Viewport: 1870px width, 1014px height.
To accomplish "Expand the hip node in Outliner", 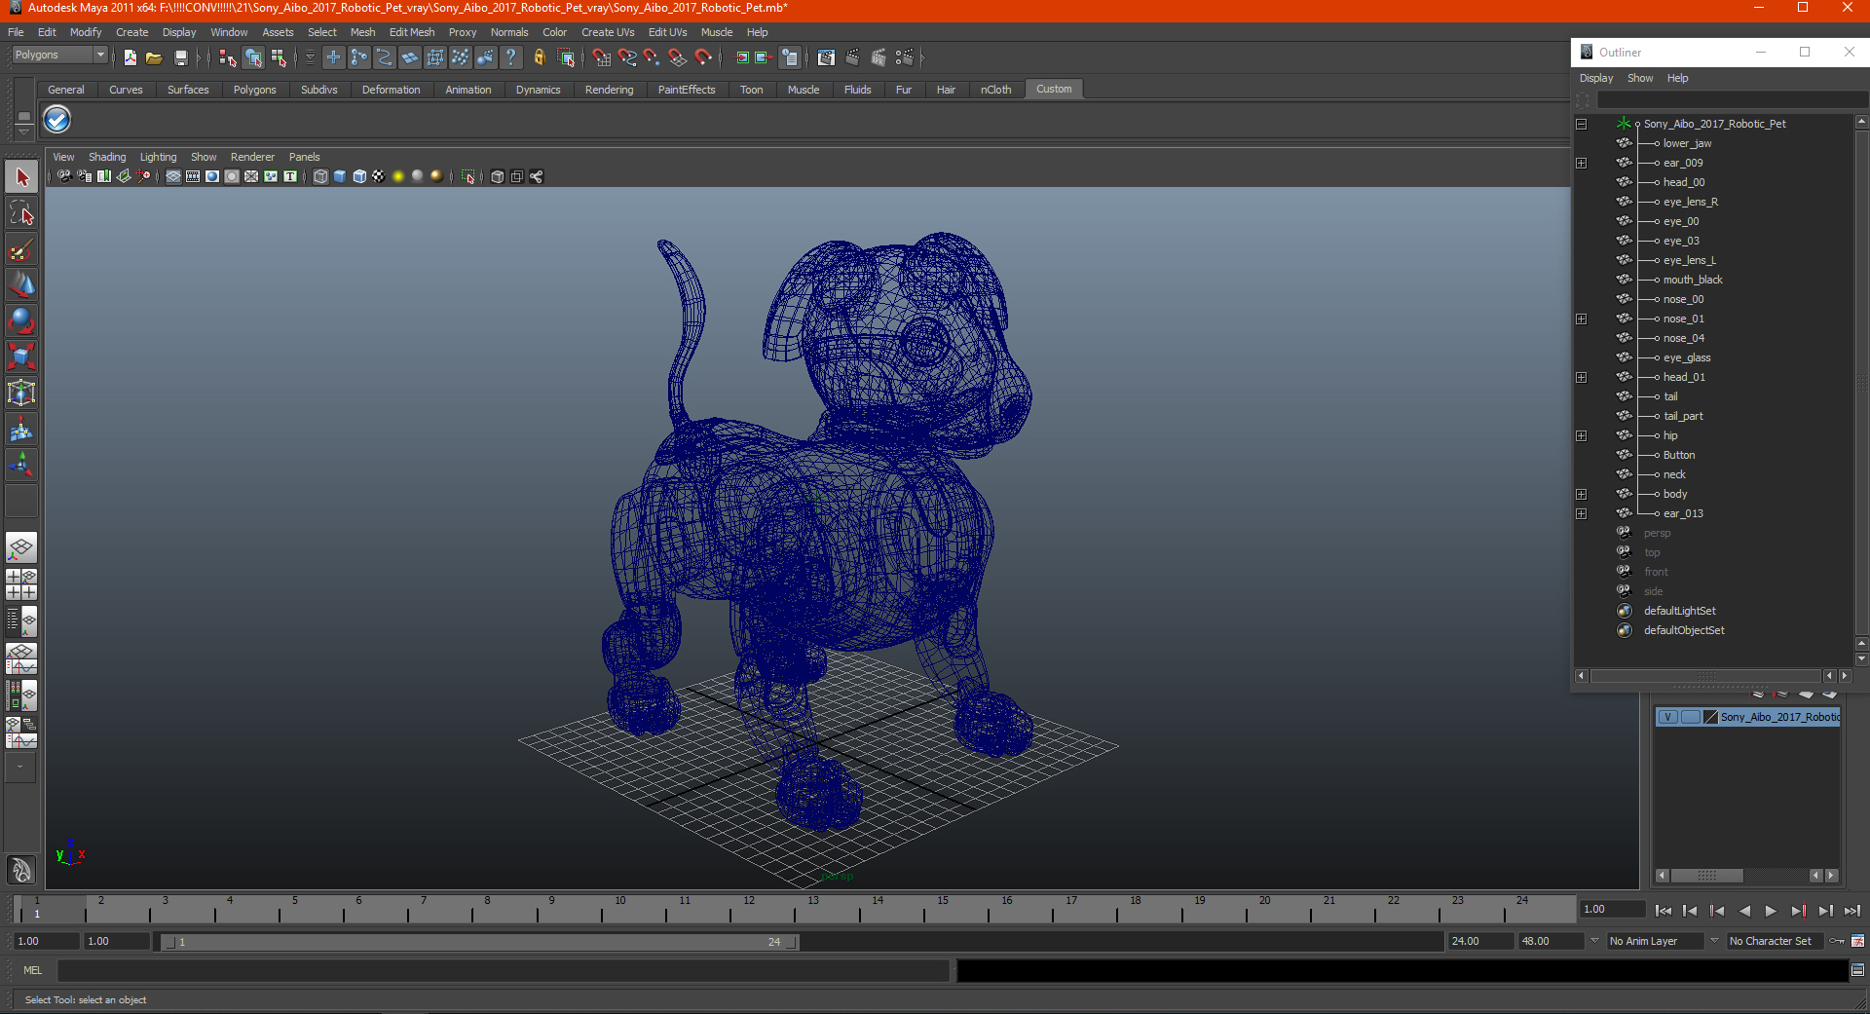I will (x=1582, y=435).
